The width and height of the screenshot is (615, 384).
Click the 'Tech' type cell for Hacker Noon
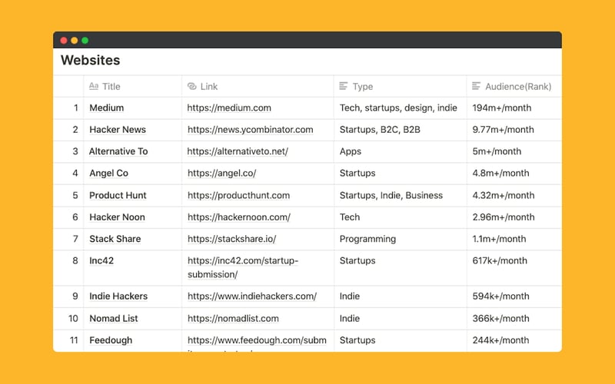point(401,217)
